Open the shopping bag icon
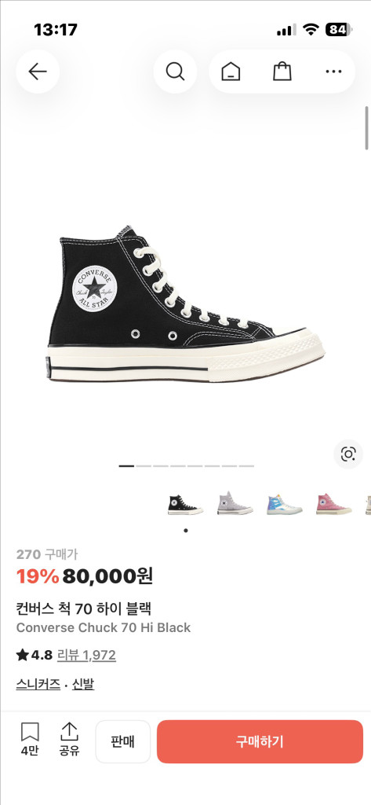 pyautogui.click(x=282, y=72)
